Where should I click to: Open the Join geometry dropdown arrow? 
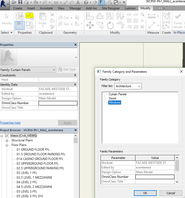click(x=72, y=24)
